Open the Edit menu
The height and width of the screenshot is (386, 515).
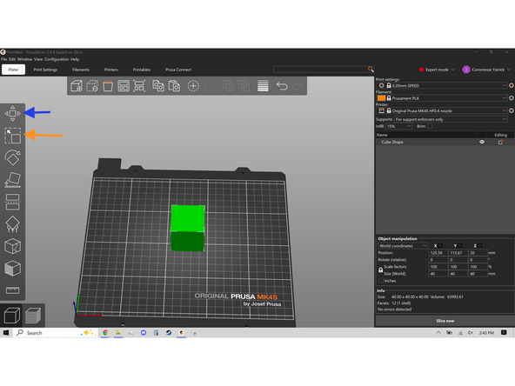pos(12,59)
